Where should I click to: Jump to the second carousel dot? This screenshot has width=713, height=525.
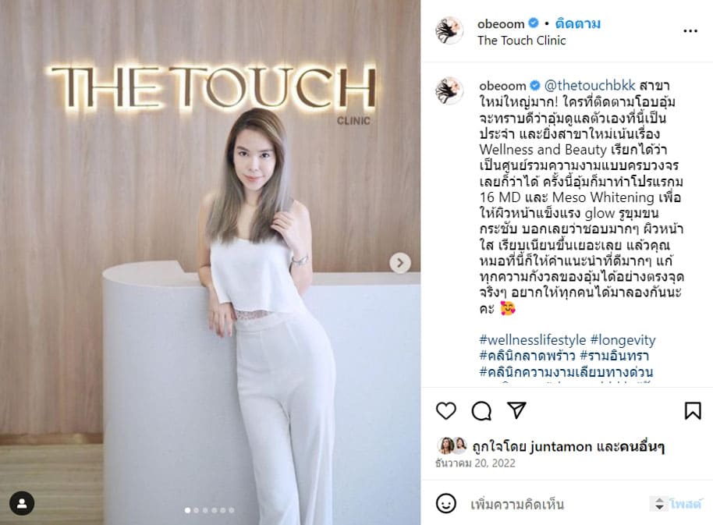tap(197, 510)
